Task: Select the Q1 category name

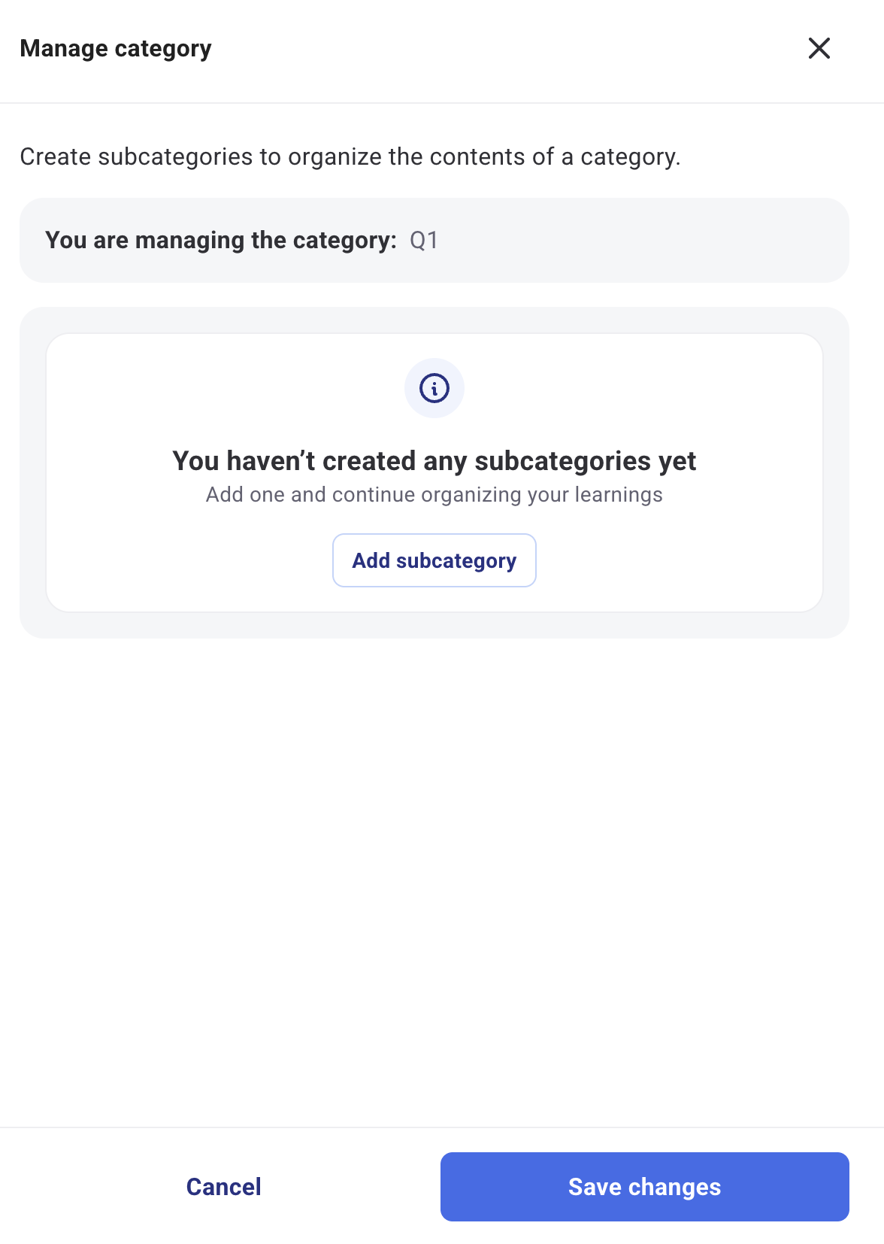Action: click(x=424, y=241)
